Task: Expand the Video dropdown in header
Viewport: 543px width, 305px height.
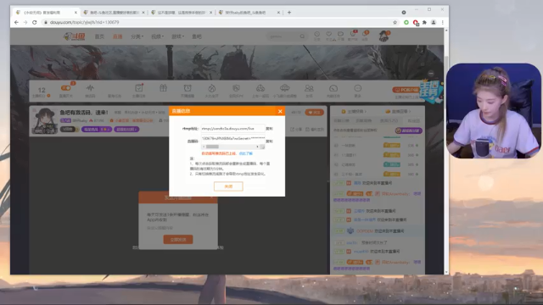Action: [157, 36]
